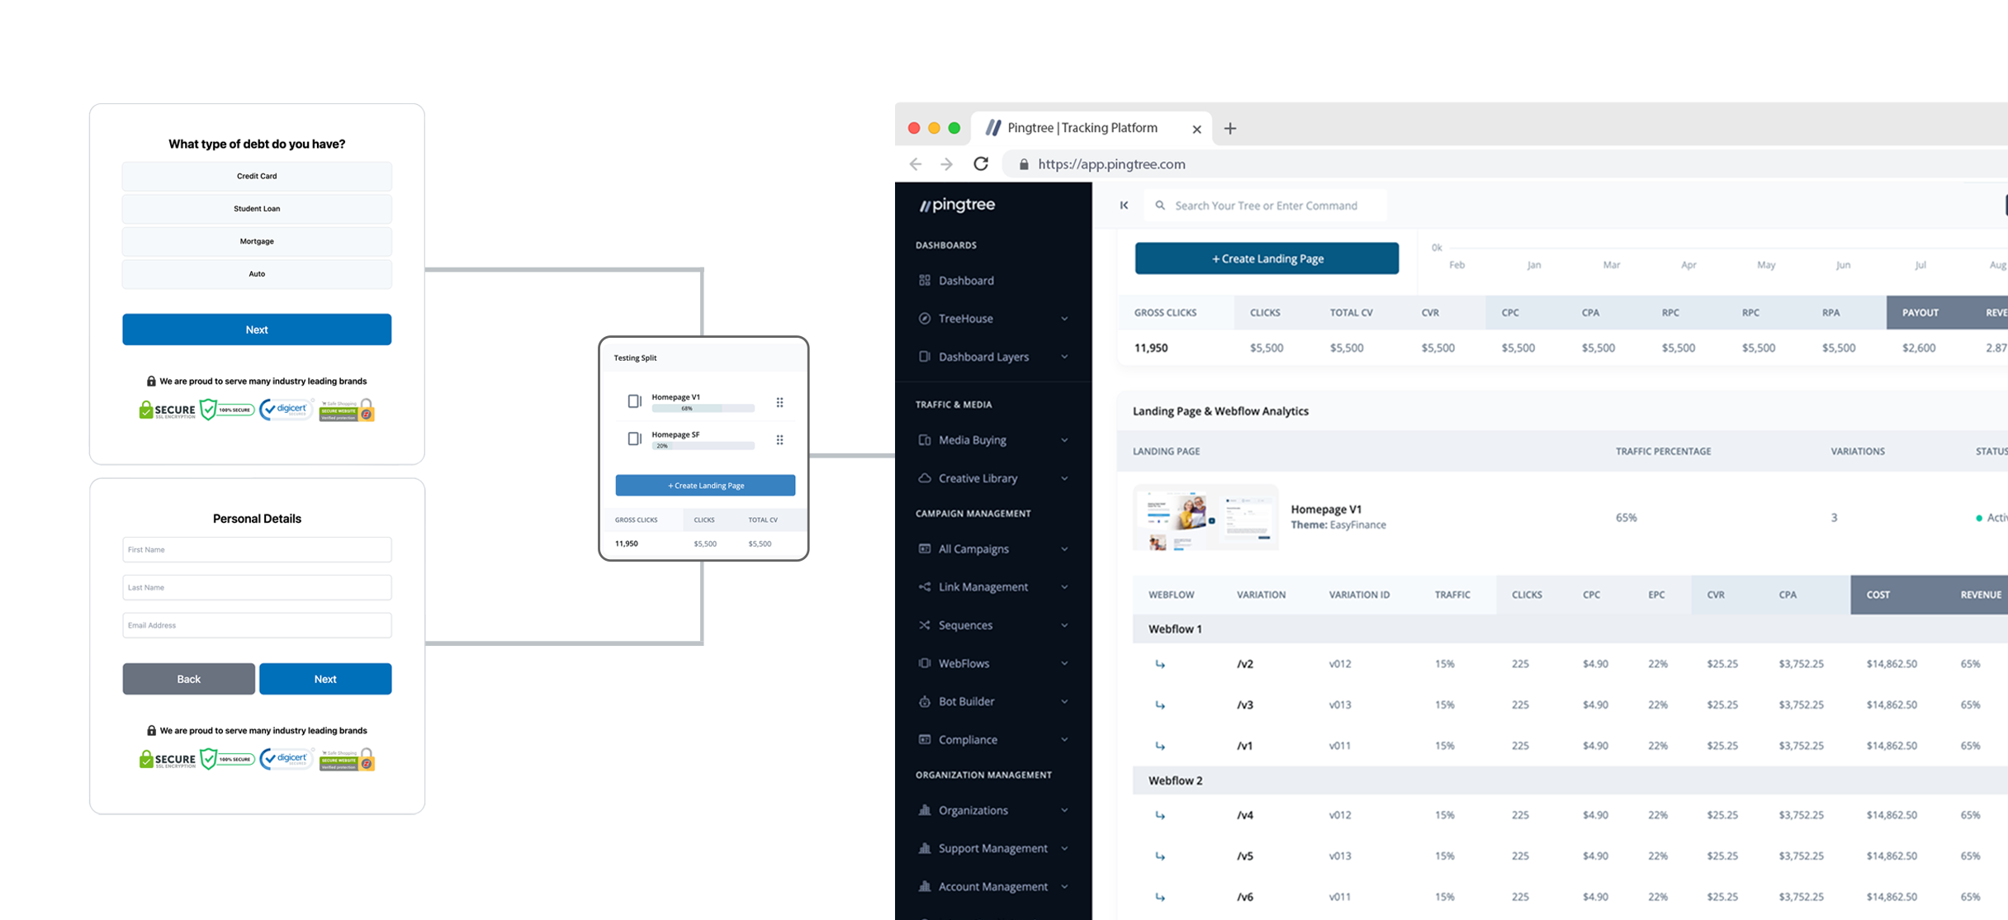Click the Creative Library cloud icon

point(925,478)
